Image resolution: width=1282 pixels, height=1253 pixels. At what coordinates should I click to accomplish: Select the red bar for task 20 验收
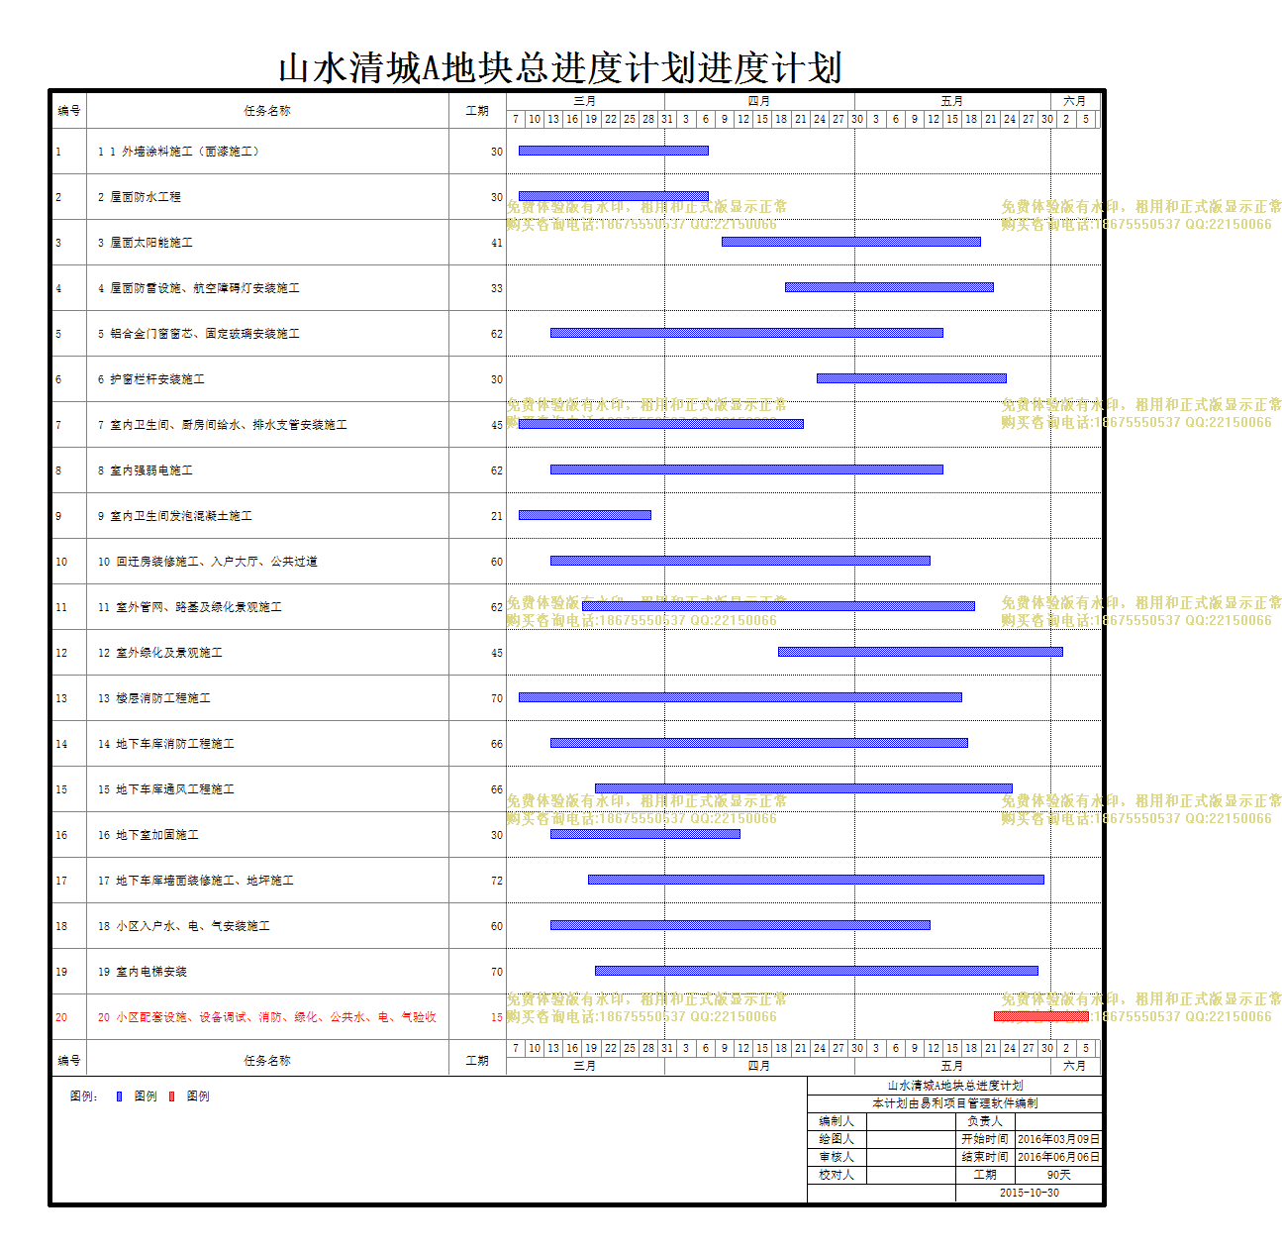click(1041, 1016)
